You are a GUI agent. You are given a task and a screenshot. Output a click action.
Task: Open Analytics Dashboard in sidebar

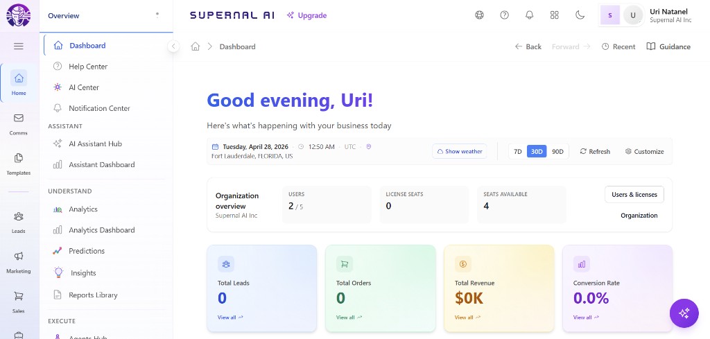[101, 230]
